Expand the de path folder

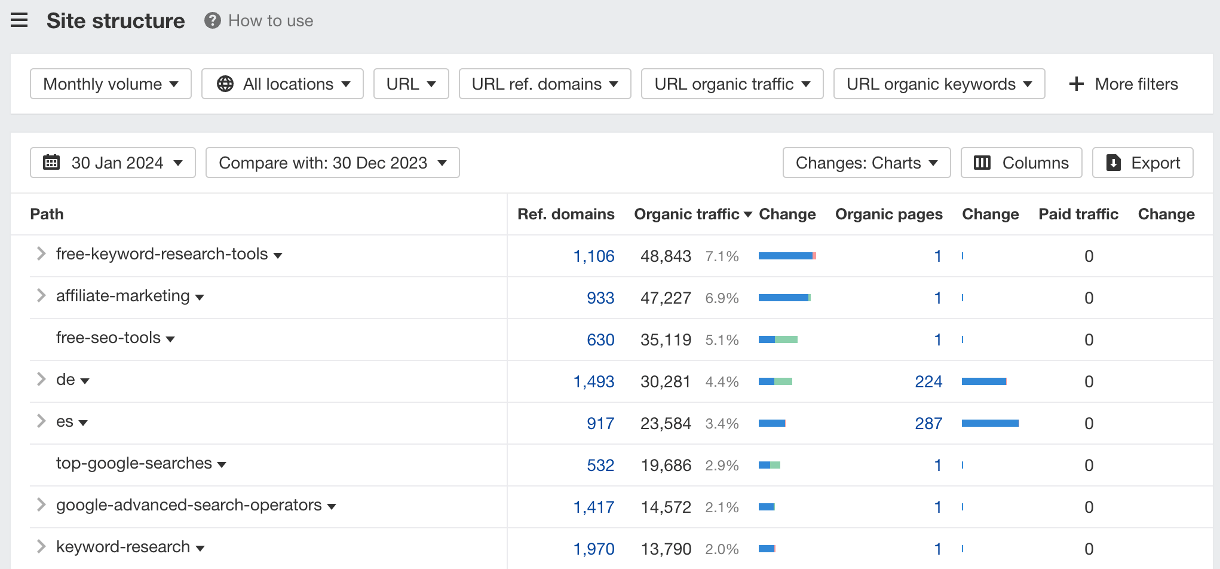pos(41,380)
